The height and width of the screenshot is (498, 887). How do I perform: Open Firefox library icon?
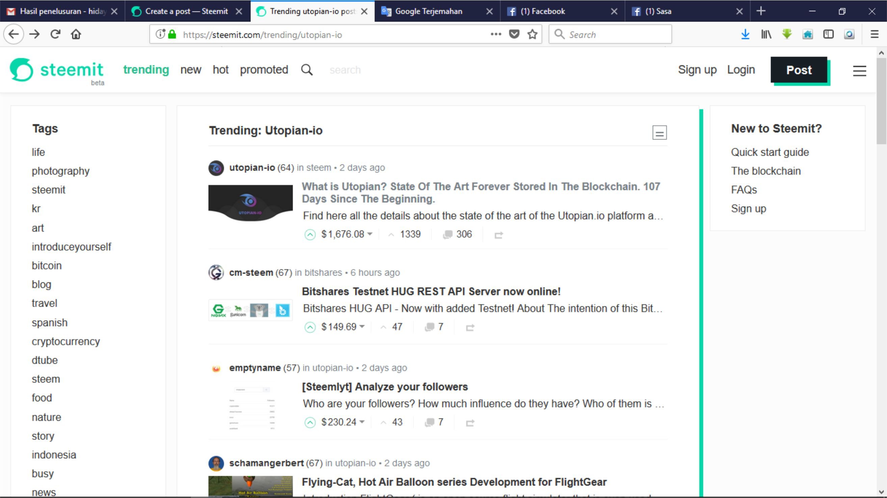click(766, 34)
